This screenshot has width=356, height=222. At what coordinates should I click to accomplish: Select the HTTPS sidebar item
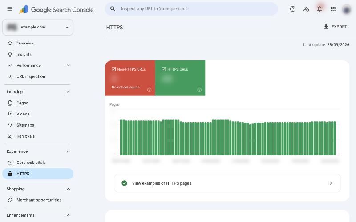(x=38, y=174)
